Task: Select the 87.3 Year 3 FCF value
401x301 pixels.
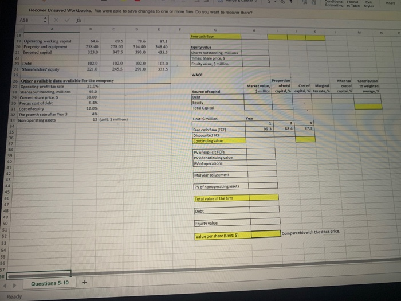Action: [x=305, y=128]
